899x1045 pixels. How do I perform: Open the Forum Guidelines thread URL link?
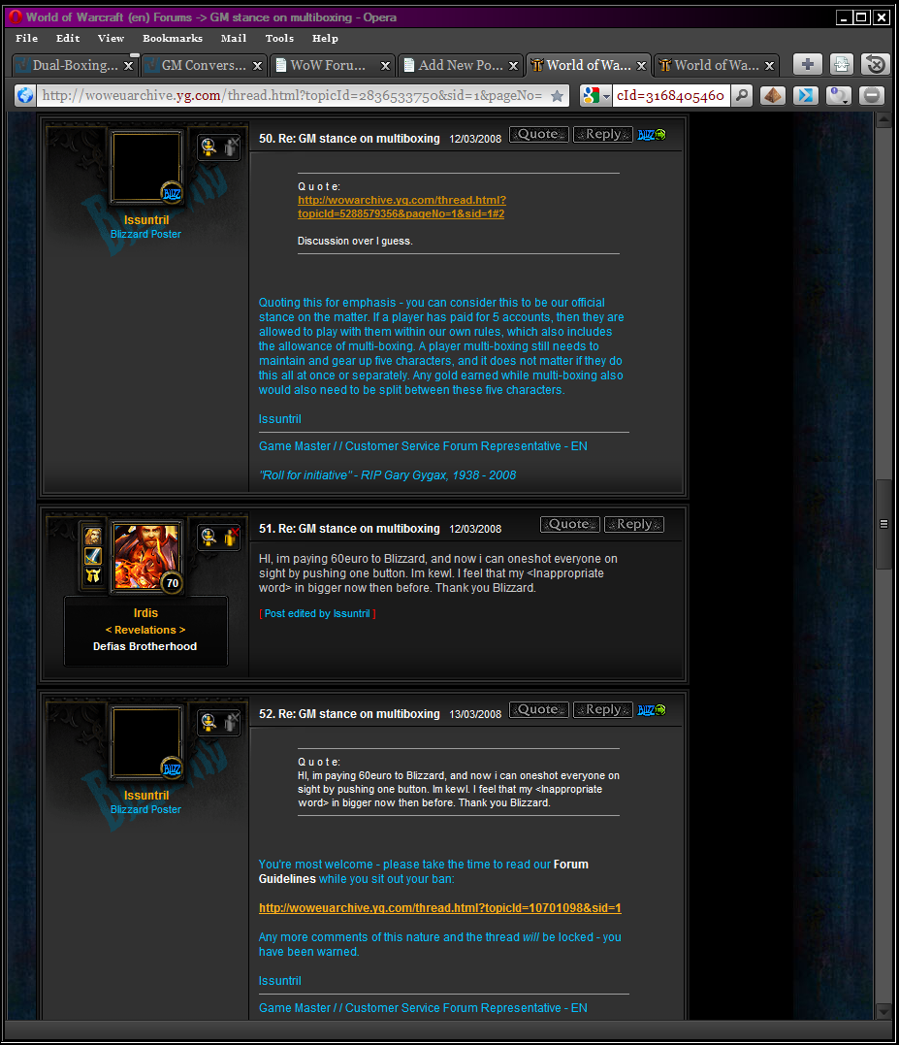point(439,908)
